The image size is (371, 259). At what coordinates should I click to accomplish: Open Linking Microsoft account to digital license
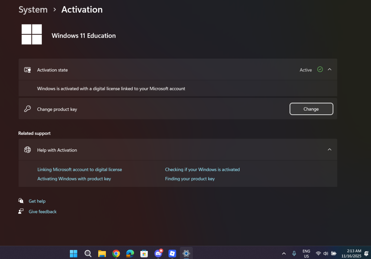point(80,170)
